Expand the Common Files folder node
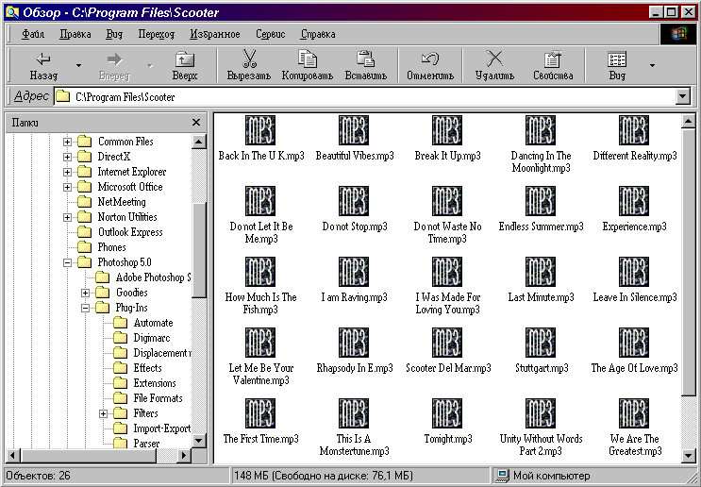This screenshot has height=487, width=701. [x=68, y=142]
